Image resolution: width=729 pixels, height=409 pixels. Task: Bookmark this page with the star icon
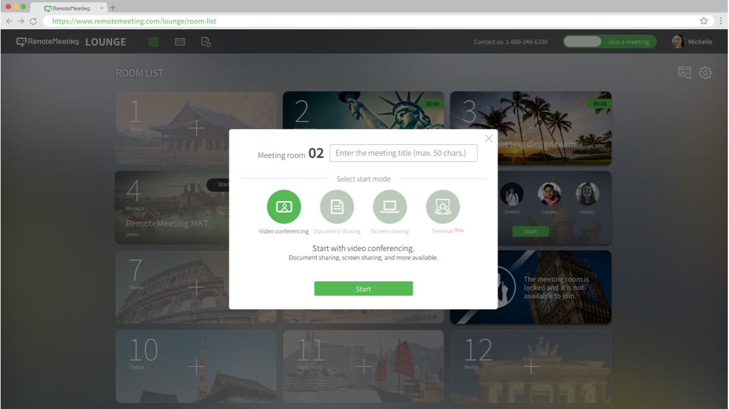pos(704,21)
